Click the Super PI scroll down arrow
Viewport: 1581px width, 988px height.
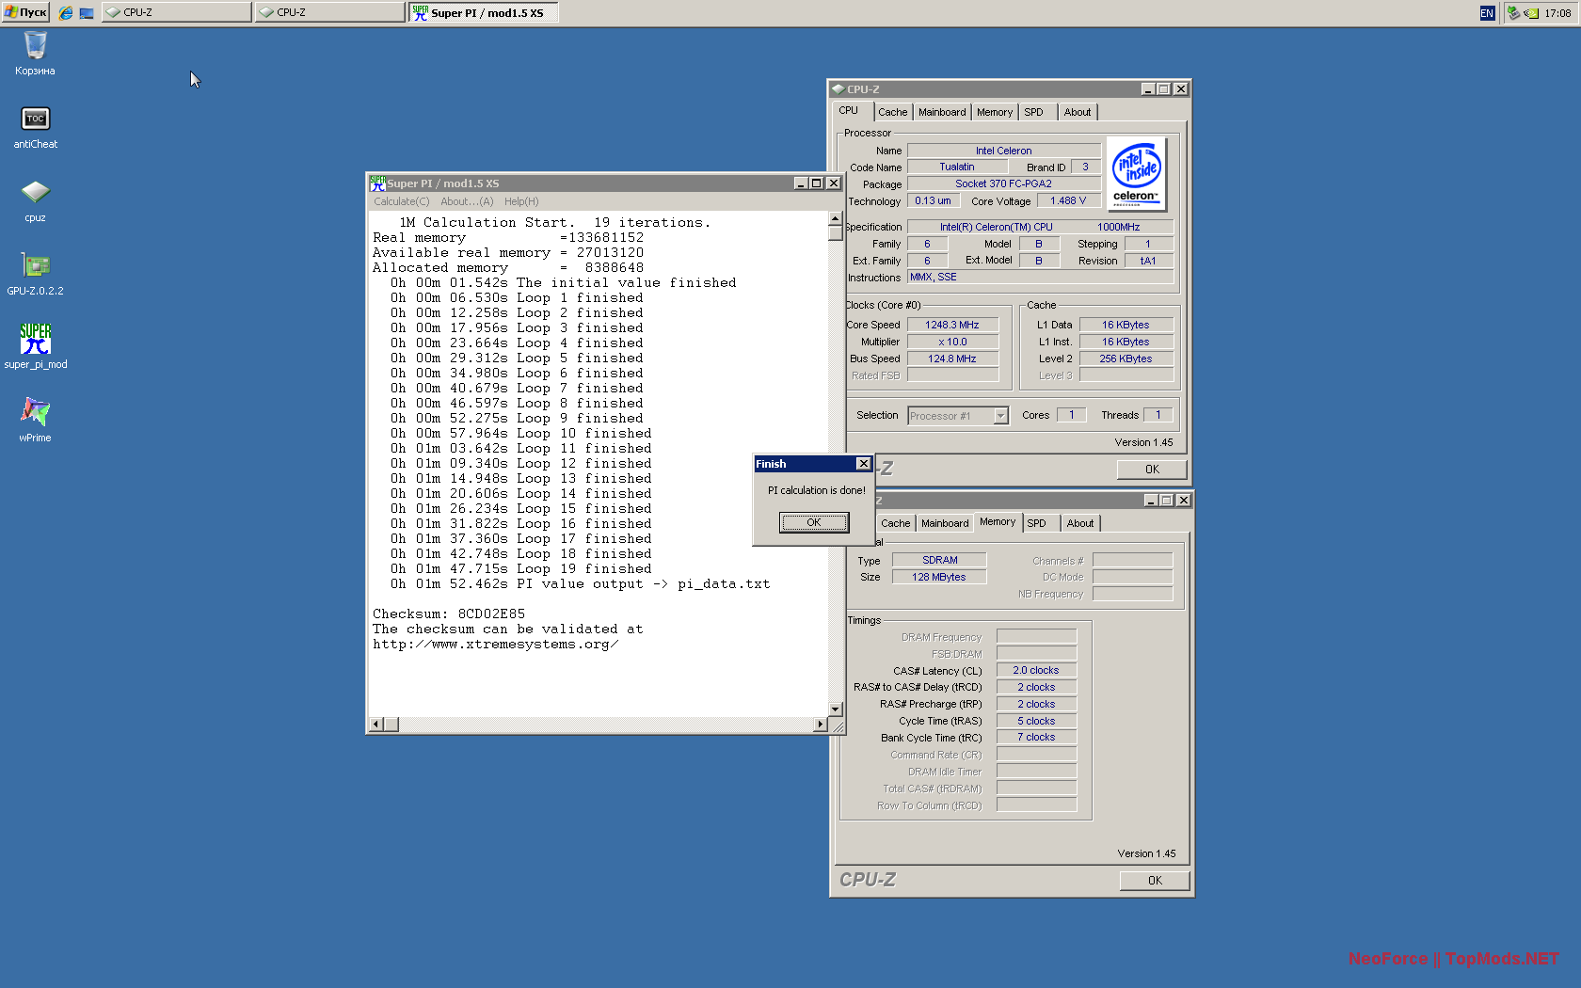coord(835,709)
